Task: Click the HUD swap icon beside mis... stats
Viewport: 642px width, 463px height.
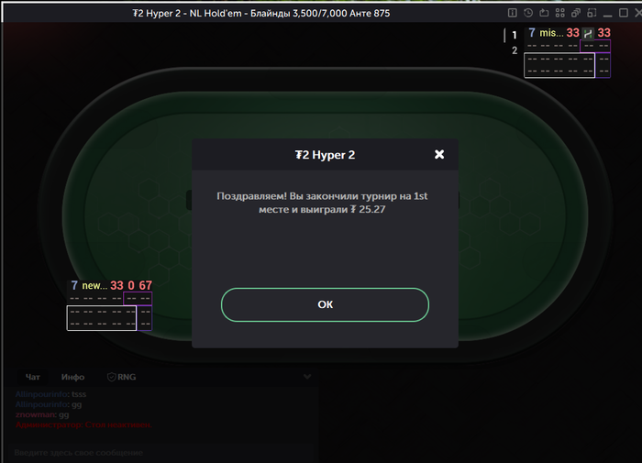Action: click(x=589, y=34)
